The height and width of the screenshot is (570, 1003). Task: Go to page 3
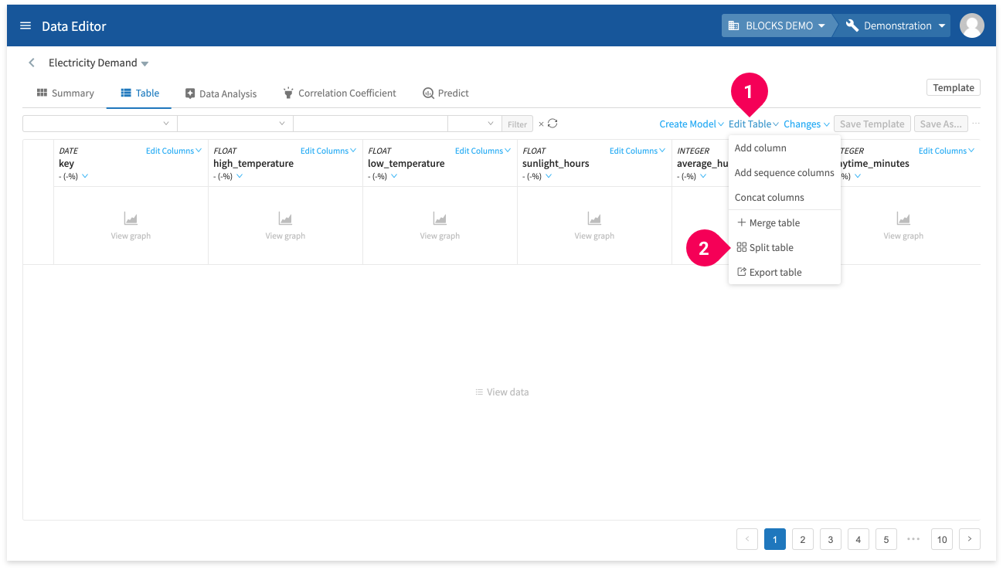(831, 539)
